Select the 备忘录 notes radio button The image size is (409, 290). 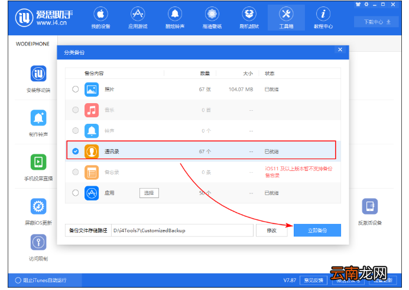click(76, 172)
